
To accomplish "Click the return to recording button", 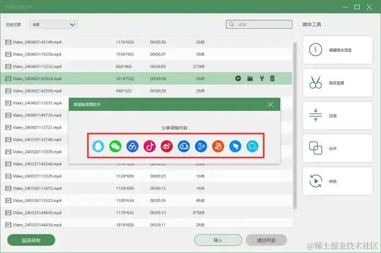I will pyautogui.click(x=31, y=240).
